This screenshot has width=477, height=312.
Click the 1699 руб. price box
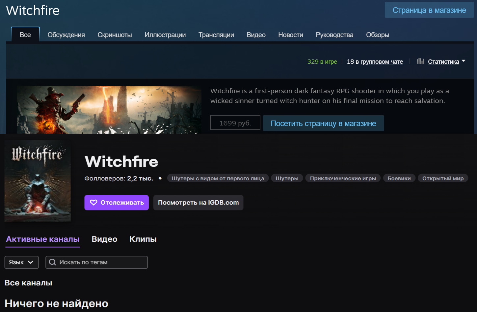[235, 123]
